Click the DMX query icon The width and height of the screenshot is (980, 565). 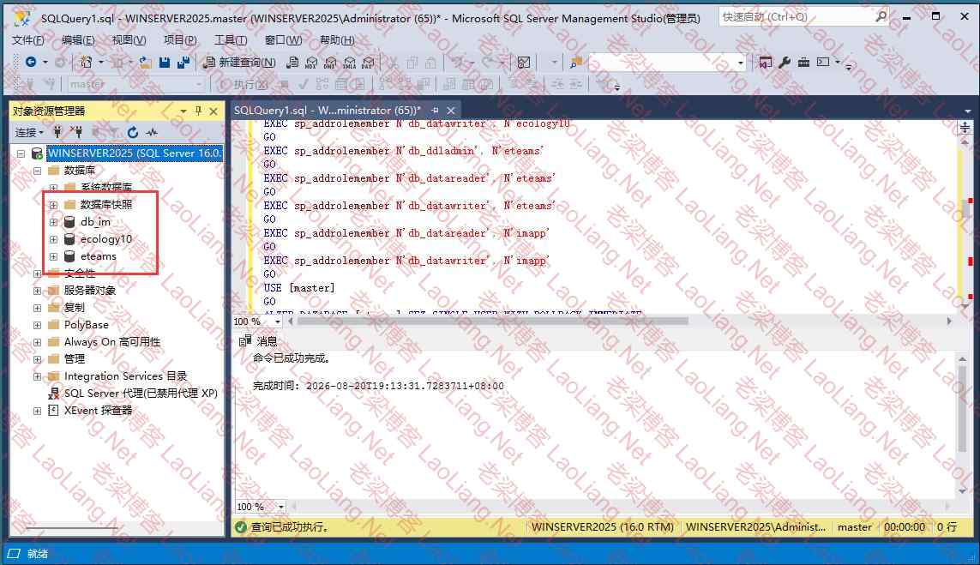point(330,62)
